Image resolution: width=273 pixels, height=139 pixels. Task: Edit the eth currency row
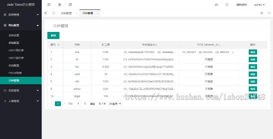click(x=253, y=81)
